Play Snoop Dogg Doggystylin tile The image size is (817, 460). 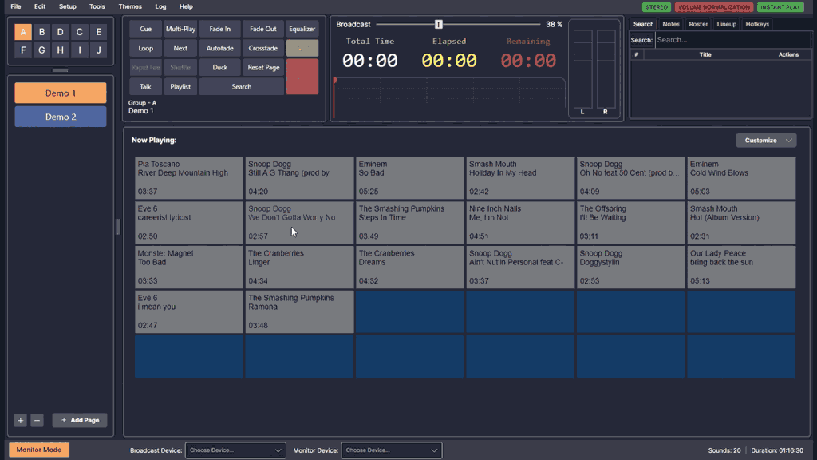coord(630,267)
